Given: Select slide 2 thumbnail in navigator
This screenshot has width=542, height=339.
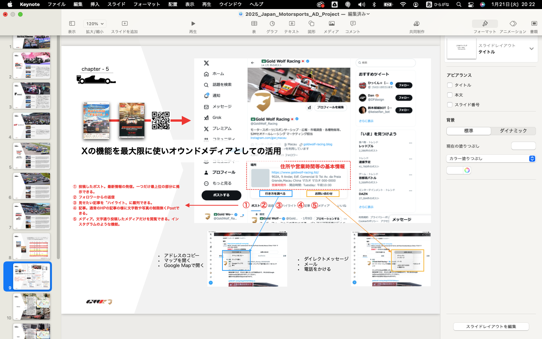Looking at the screenshot, I should pos(32,66).
